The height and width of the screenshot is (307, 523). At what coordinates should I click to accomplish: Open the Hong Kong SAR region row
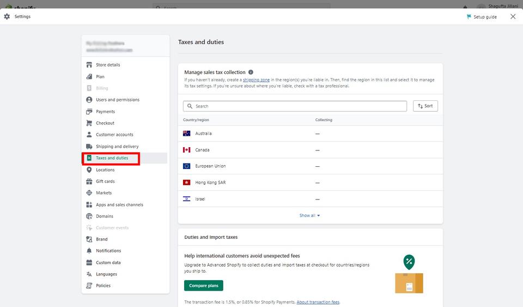[x=310, y=183]
